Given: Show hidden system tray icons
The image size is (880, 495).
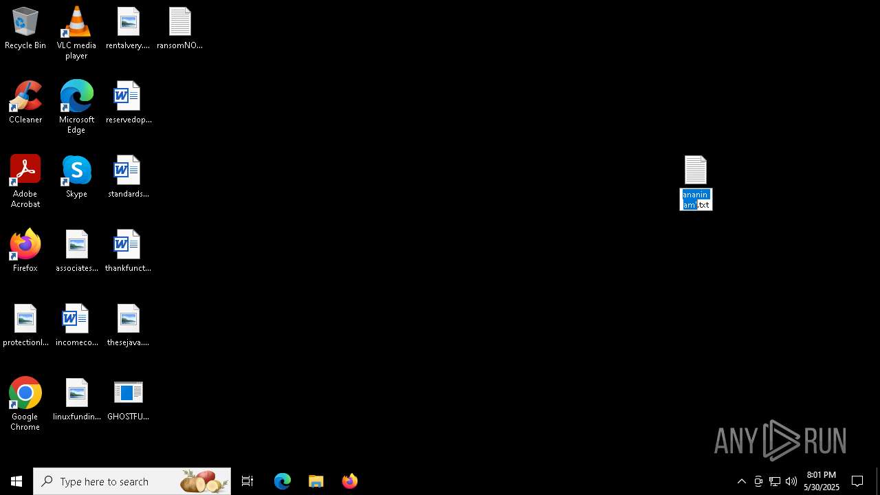Looking at the screenshot, I should 742,481.
